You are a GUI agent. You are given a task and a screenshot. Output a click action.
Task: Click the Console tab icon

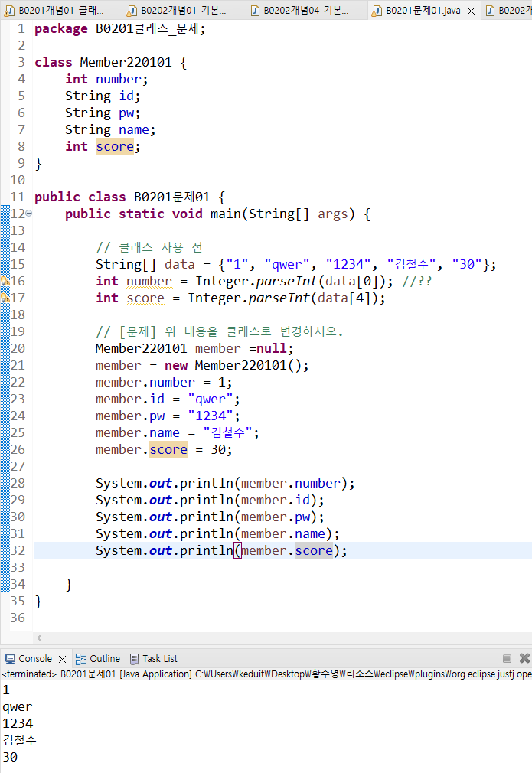click(10, 659)
